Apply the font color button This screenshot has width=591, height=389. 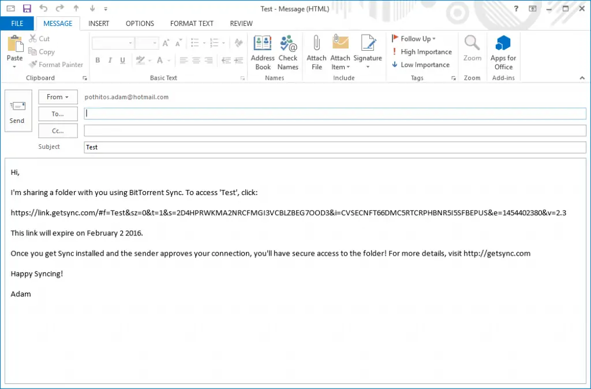(160, 60)
